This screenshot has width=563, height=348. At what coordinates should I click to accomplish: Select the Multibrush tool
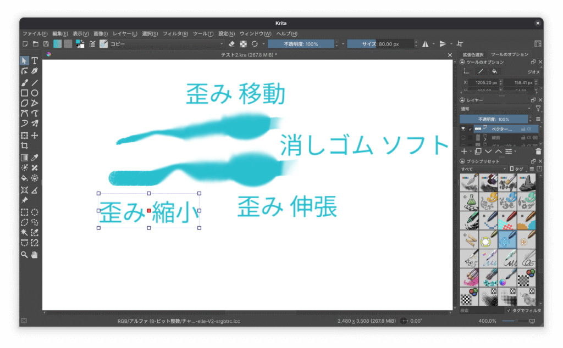35,124
